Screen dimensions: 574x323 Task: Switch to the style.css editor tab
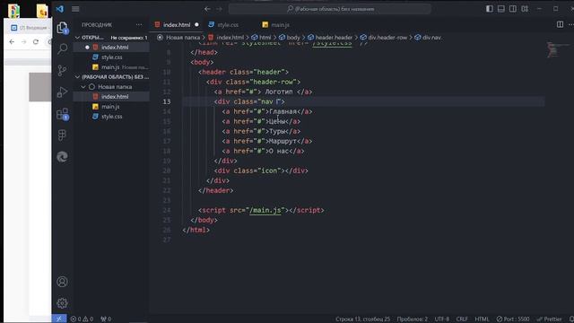[227, 25]
